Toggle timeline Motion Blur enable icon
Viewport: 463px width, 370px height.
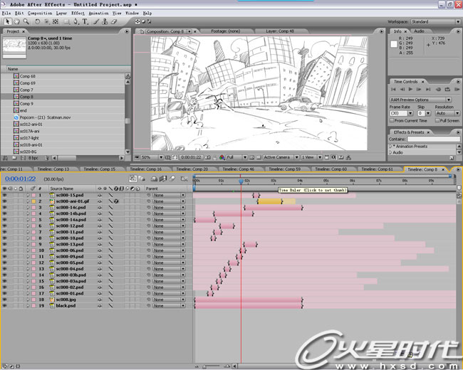click(172, 179)
